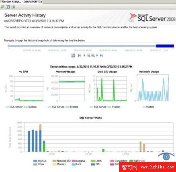Screen dimensions: 176x172
Task: Click the tan Network I/O bar after 14:00
Action: [141, 147]
